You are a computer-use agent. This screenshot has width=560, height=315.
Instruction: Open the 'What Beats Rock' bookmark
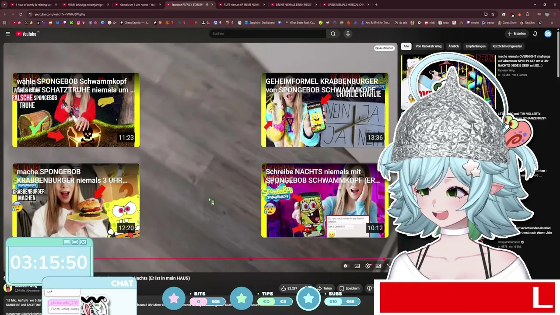point(300,23)
